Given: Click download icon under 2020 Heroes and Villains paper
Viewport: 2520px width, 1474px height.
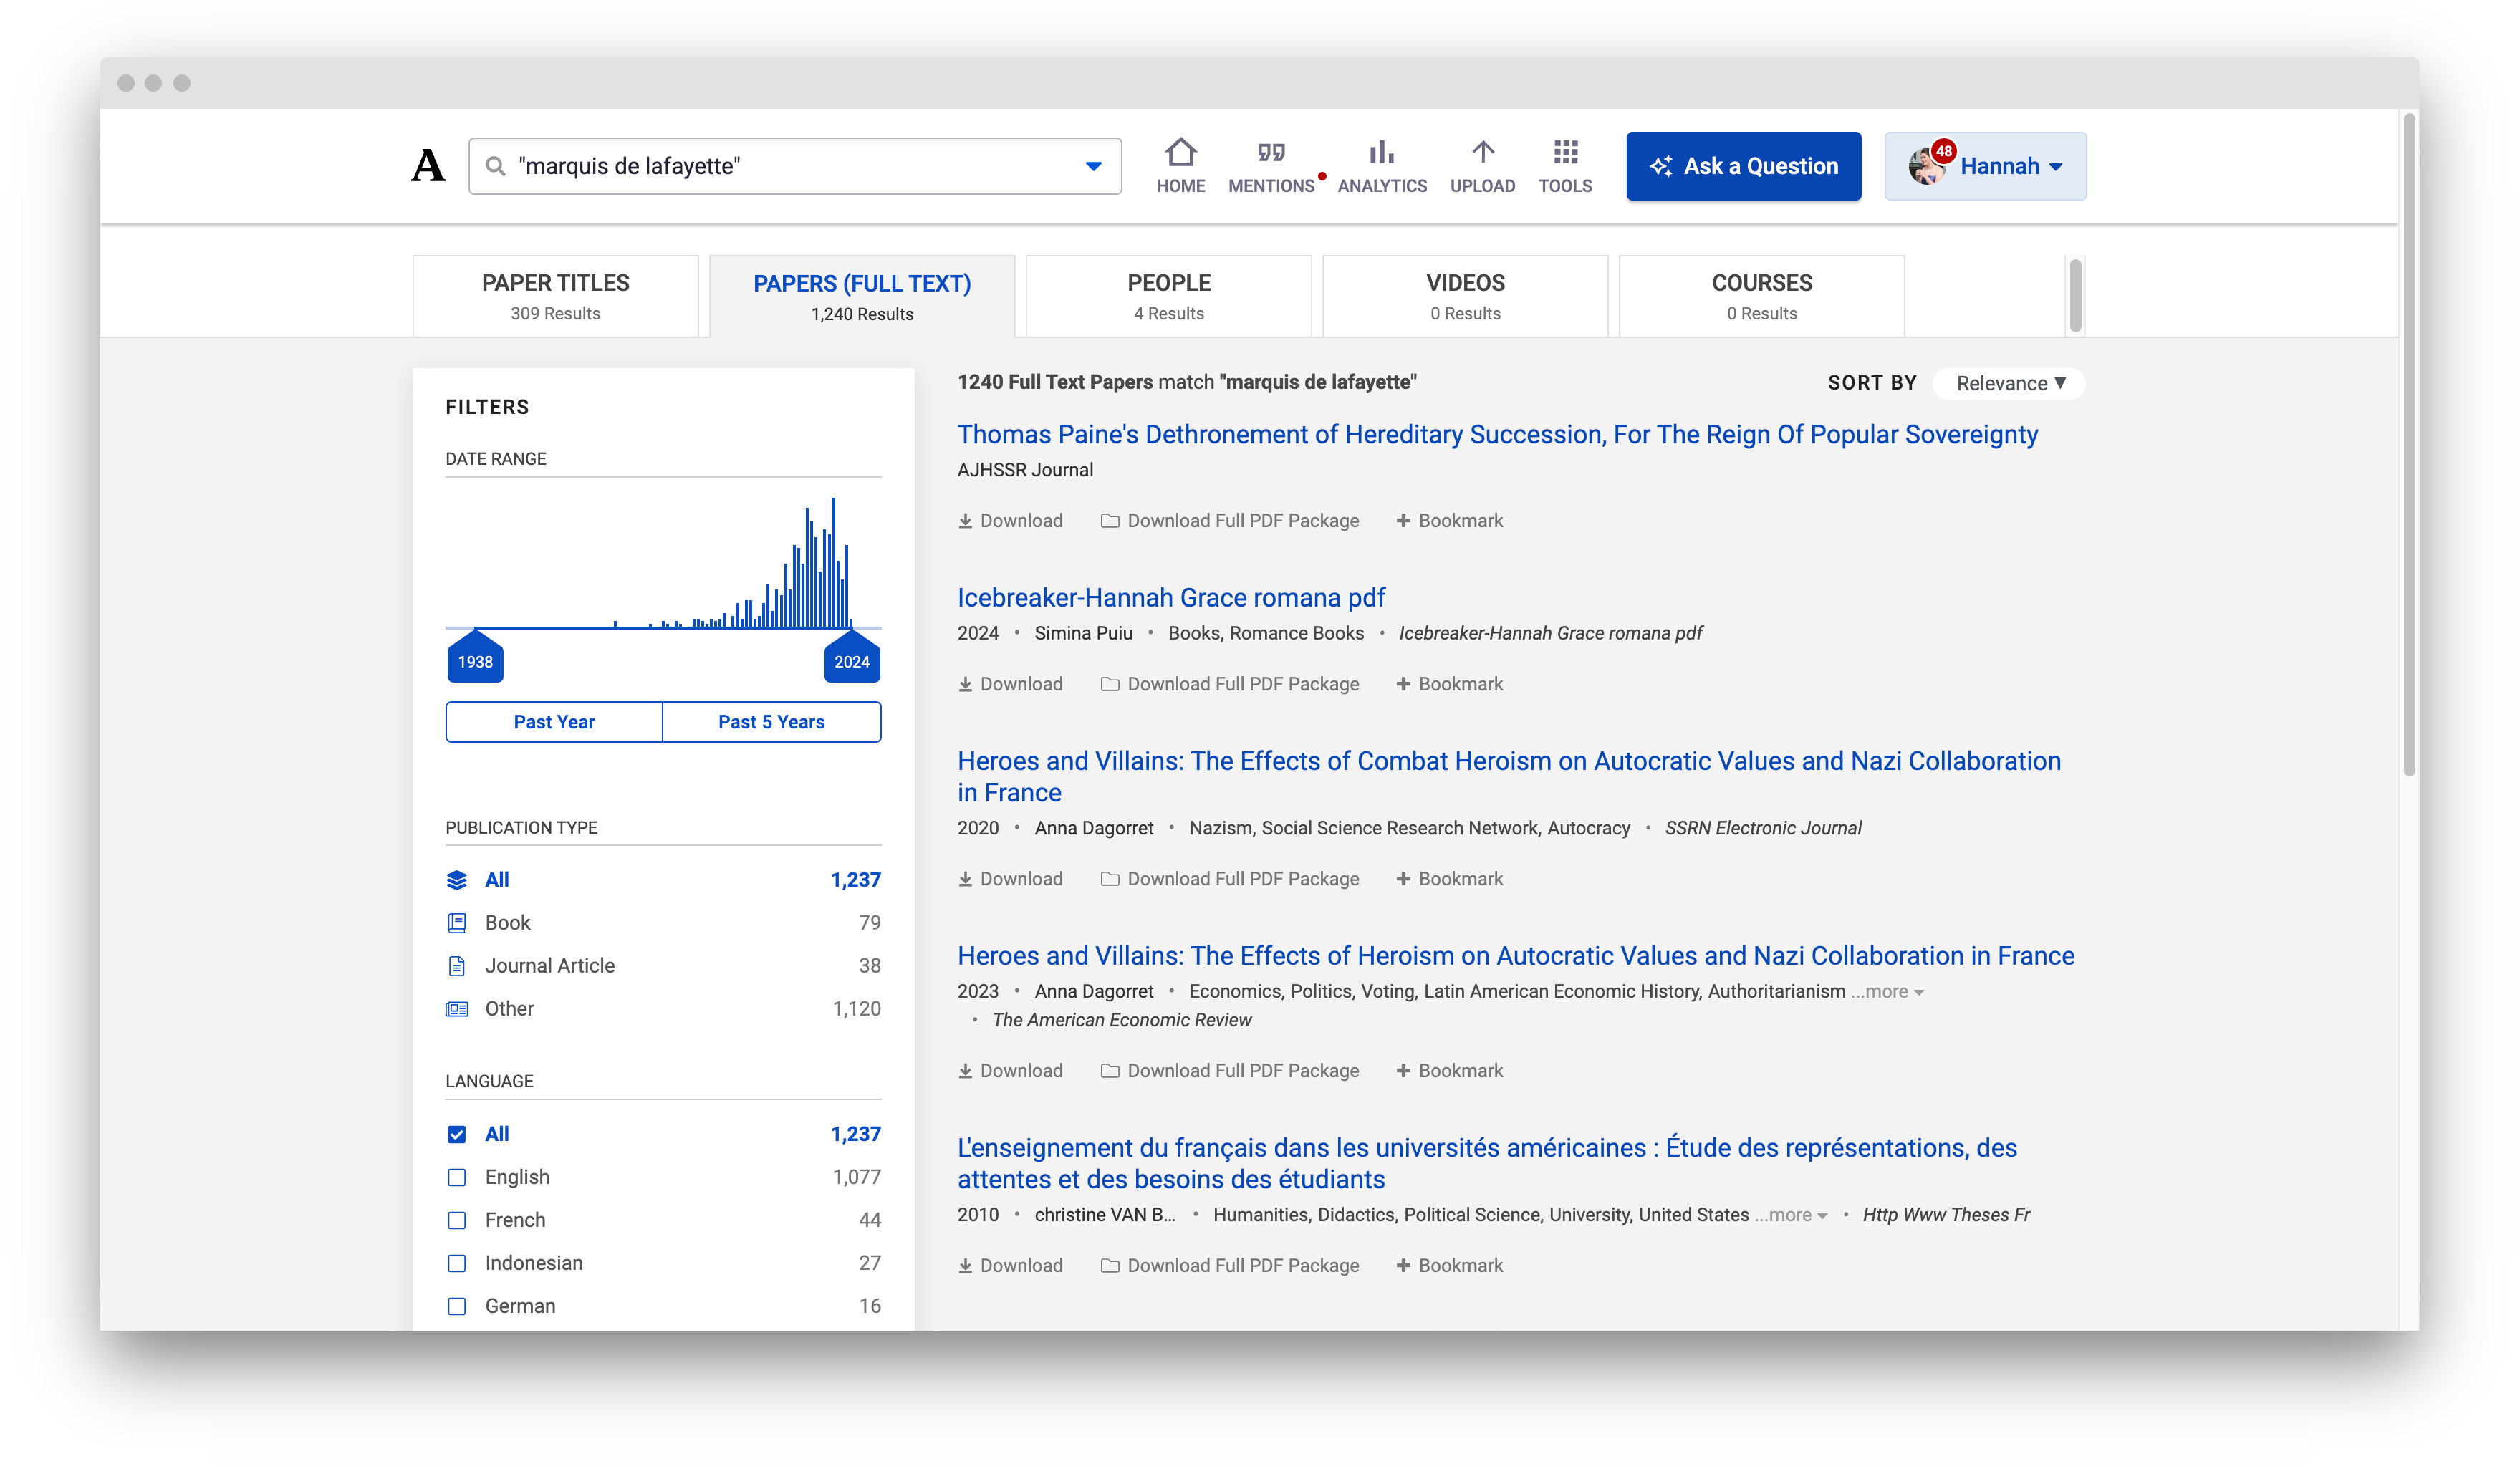Looking at the screenshot, I should 965,879.
